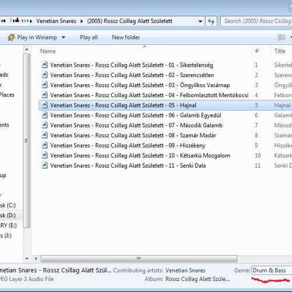
Task: Click (2005) Rossz Csillag Alatt Született breadcrumb
Action: [130, 21]
